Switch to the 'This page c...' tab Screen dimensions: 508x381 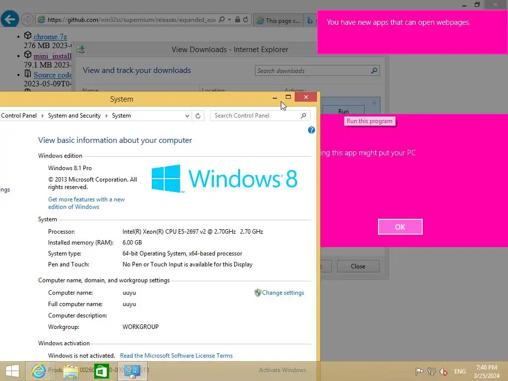pyautogui.click(x=279, y=20)
